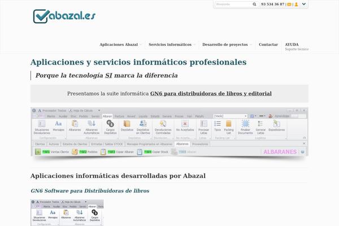Click the Generar Listas icon
The image size is (339, 226).
click(260, 127)
